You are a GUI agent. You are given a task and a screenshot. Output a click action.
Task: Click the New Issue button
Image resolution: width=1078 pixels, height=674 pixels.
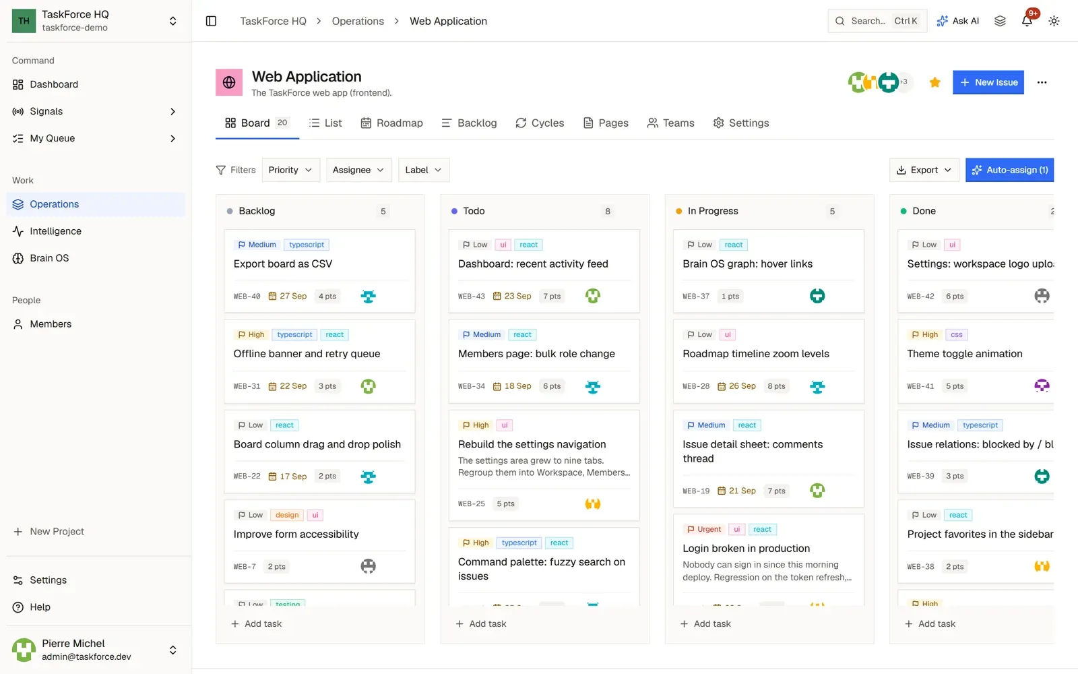[988, 82]
